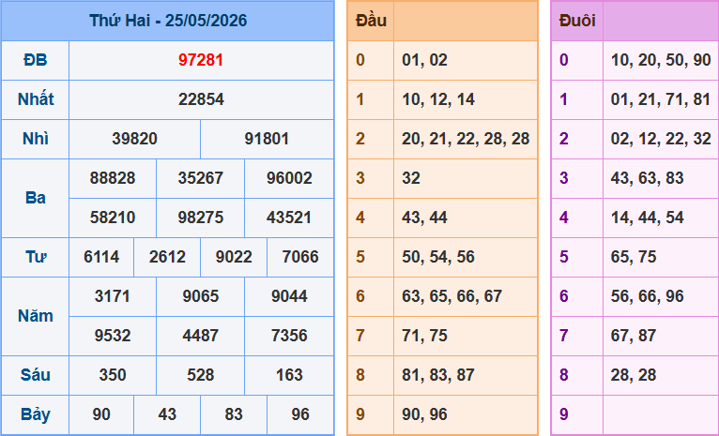Viewport: 719px width, 436px height.
Task: Click the Nhì number 91801
Action: tap(267, 139)
